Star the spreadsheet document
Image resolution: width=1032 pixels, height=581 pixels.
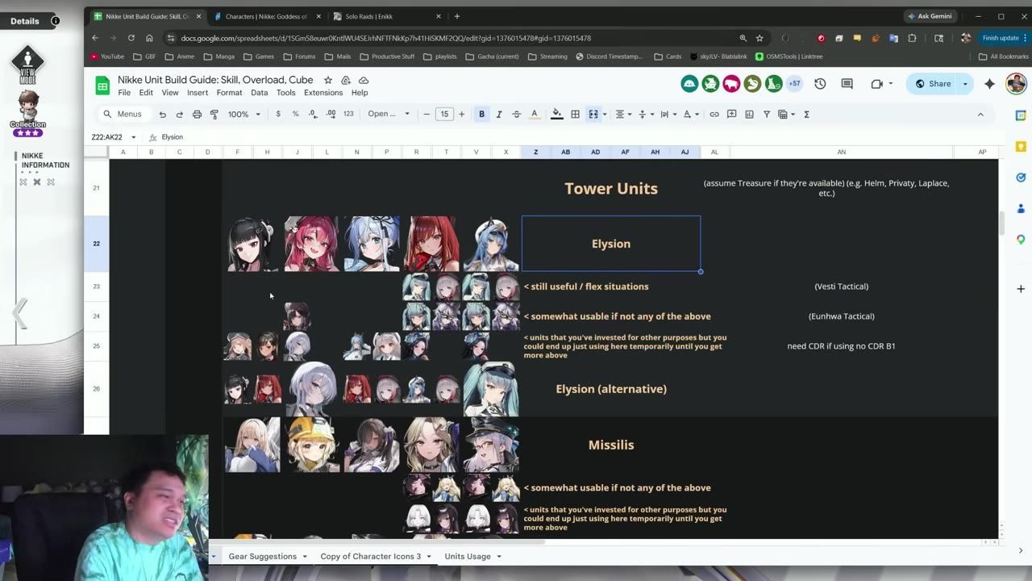point(328,80)
